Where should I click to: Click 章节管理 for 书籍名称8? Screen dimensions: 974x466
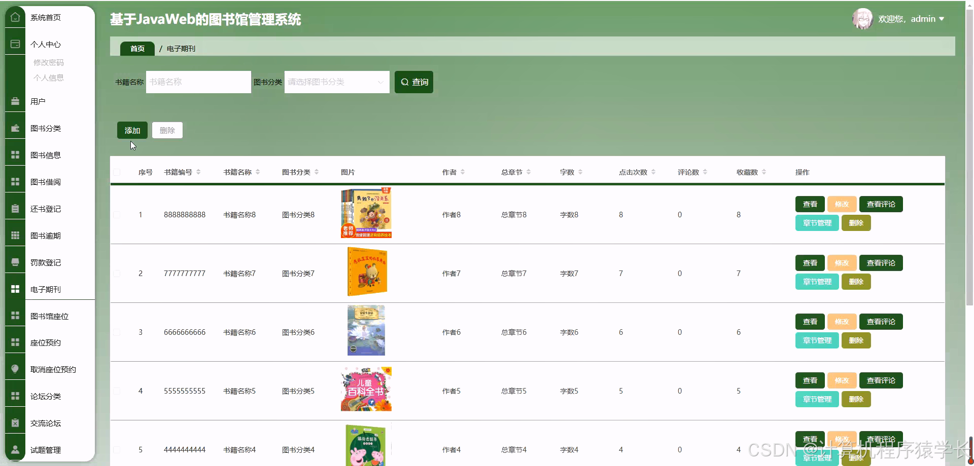817,223
